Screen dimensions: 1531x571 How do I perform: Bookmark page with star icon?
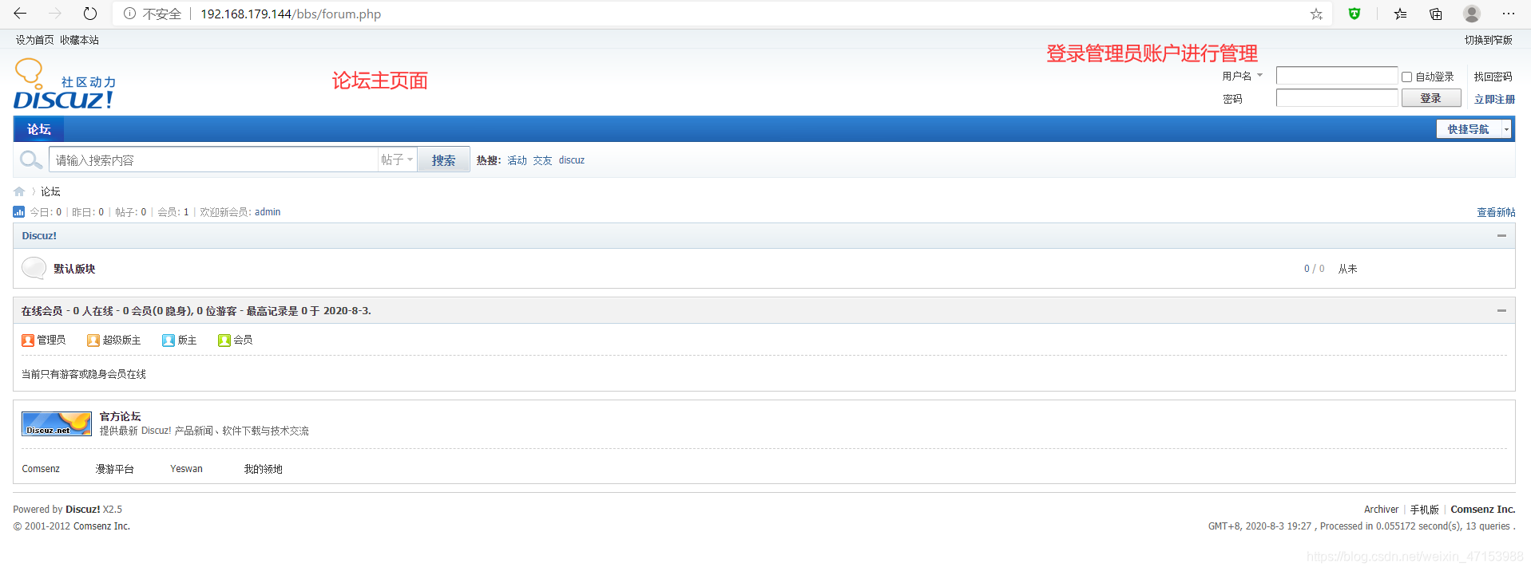click(1316, 14)
